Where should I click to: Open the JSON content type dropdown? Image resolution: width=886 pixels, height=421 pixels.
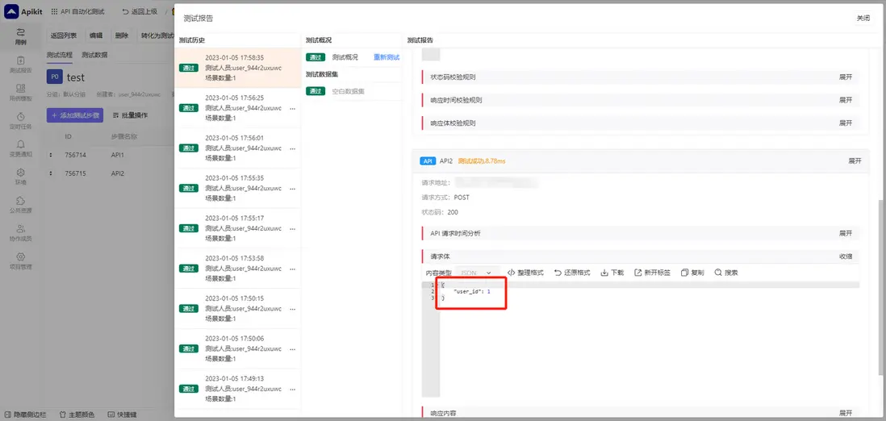pos(478,273)
